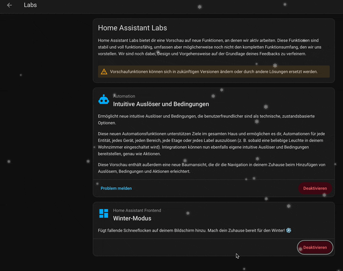Image resolution: width=343 pixels, height=271 pixels.
Task: Click the Winter-Modus heading
Action: (x=132, y=218)
